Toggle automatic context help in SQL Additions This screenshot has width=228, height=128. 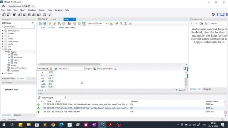pyautogui.click(x=206, y=23)
